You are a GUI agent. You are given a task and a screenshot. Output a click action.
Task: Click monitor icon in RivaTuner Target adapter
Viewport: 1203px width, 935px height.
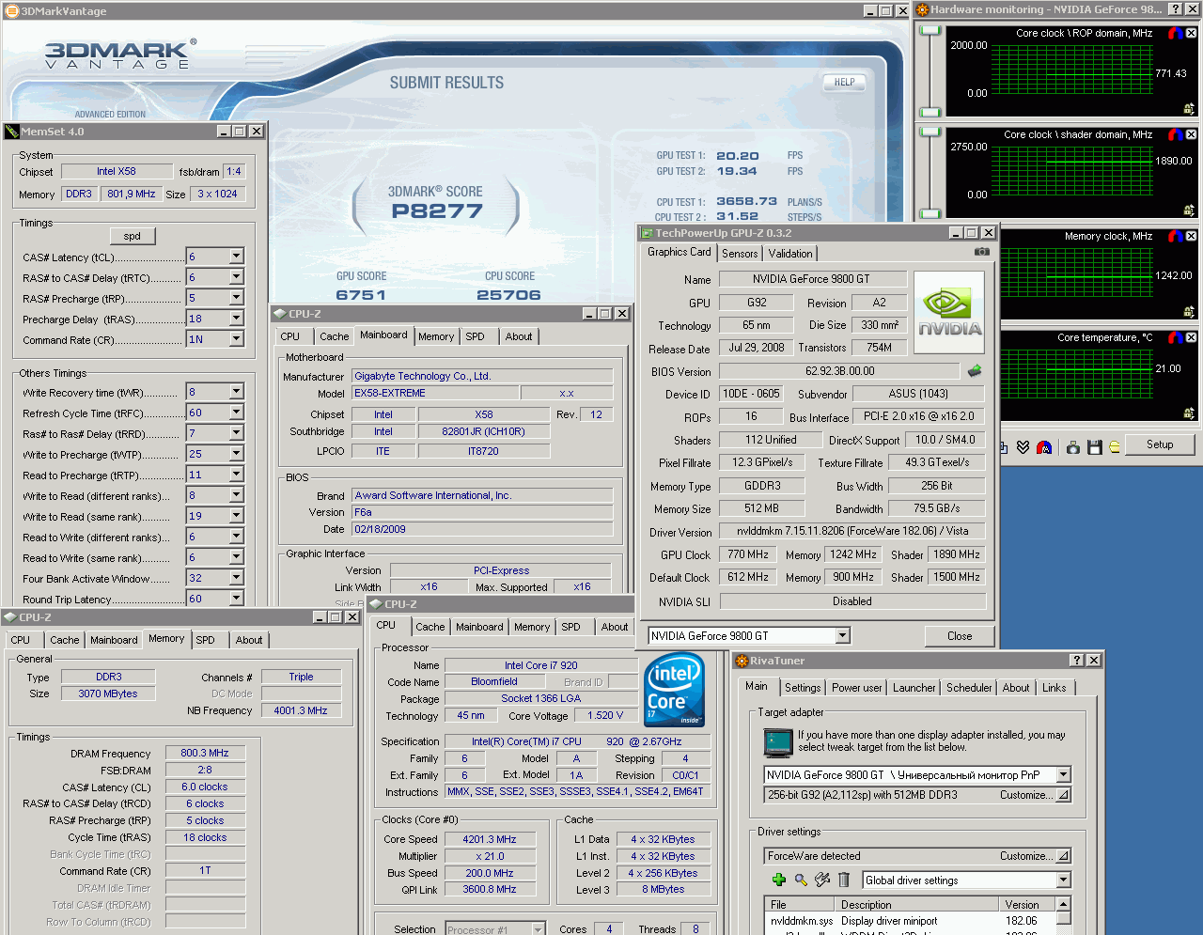[x=778, y=741]
